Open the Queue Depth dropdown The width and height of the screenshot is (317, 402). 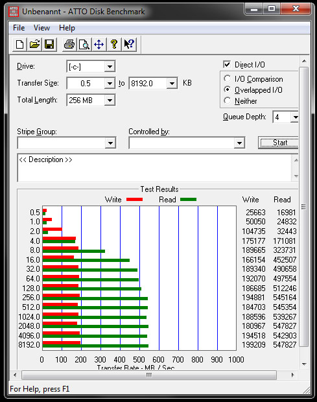coord(295,117)
